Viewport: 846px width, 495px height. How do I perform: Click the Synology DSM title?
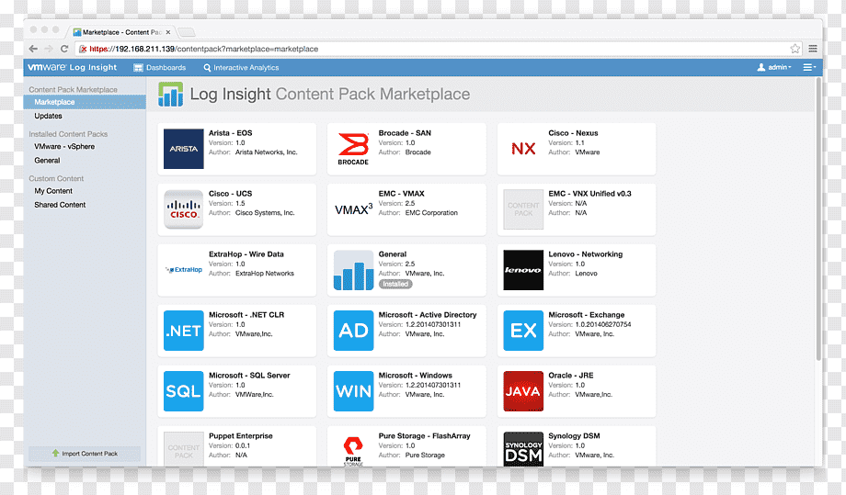574,435
